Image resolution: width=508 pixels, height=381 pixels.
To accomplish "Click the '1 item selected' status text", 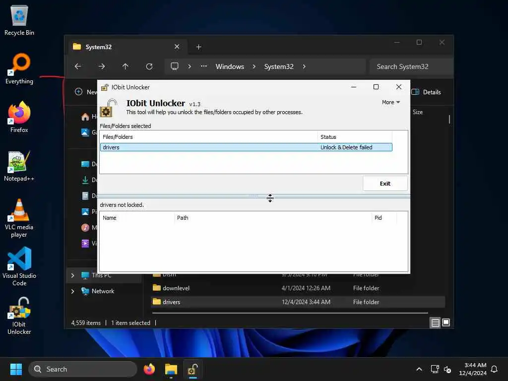I will 131,323.
